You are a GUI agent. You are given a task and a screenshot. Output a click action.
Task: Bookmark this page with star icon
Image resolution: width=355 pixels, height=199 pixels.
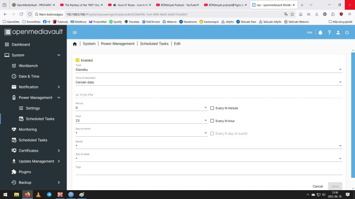(292, 14)
